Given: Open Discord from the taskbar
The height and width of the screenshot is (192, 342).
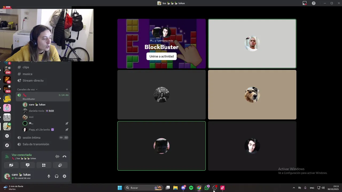Looking at the screenshot, I should click(x=183, y=188).
